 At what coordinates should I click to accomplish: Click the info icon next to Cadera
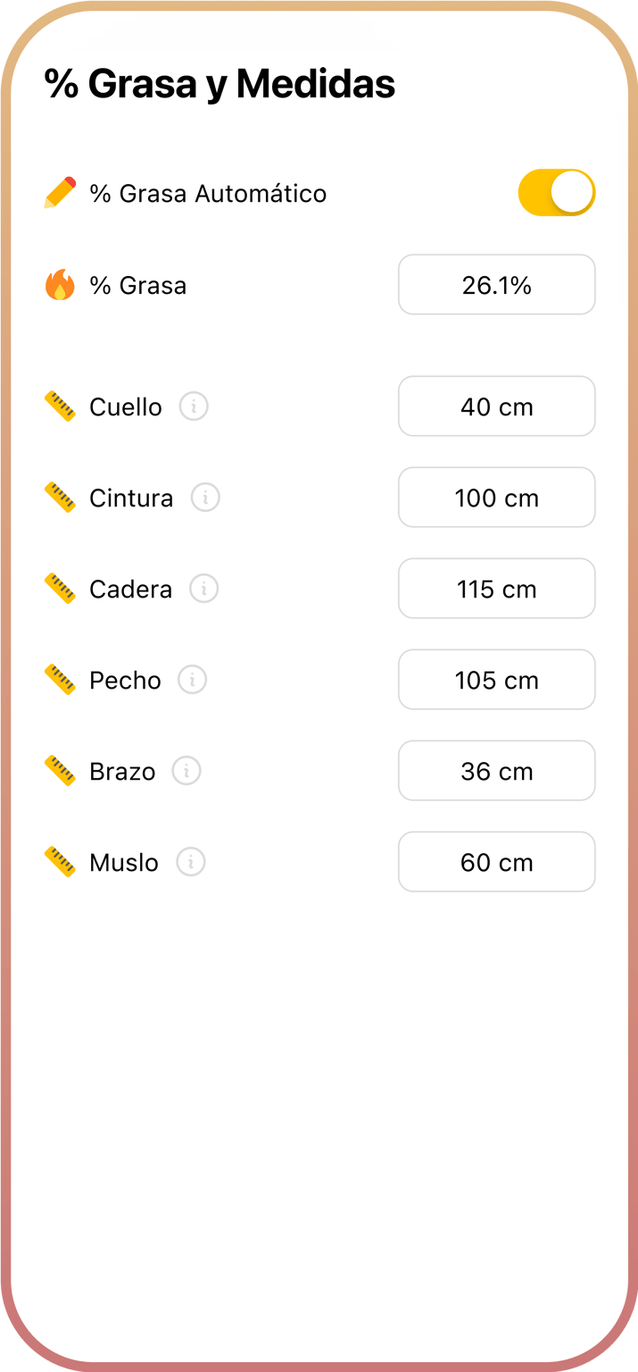pos(203,589)
